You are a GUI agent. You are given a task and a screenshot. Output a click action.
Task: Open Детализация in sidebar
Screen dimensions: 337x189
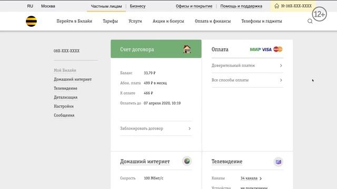click(65, 97)
